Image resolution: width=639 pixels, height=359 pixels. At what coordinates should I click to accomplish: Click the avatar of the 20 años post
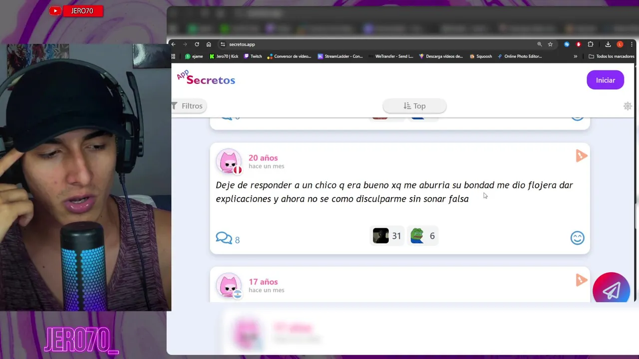click(x=229, y=162)
